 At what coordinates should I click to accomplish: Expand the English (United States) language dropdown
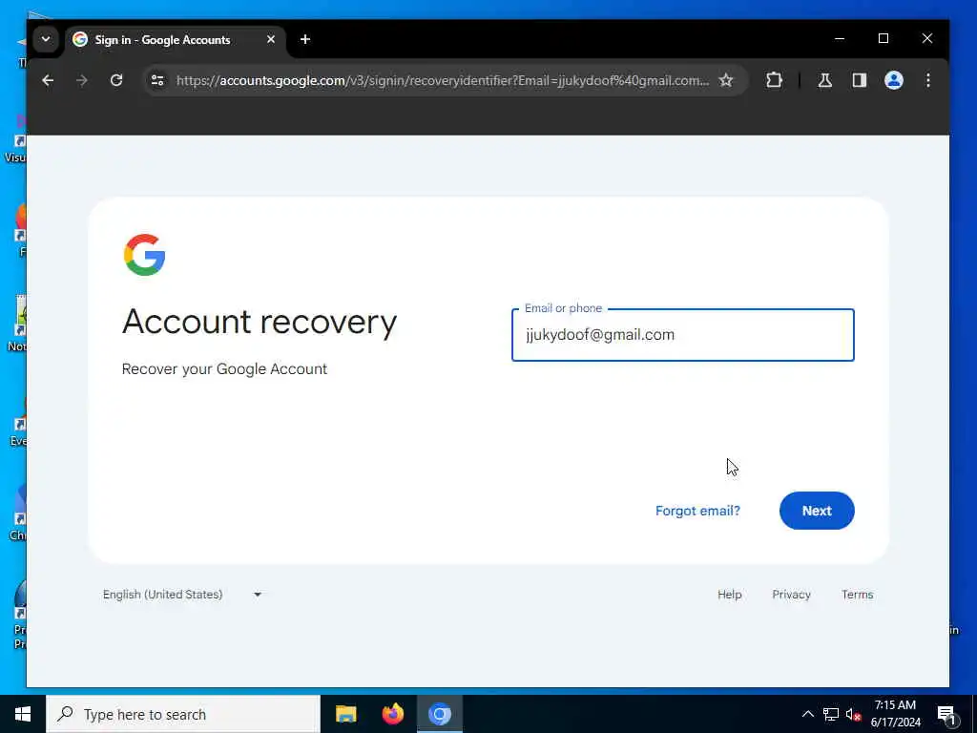[182, 595]
